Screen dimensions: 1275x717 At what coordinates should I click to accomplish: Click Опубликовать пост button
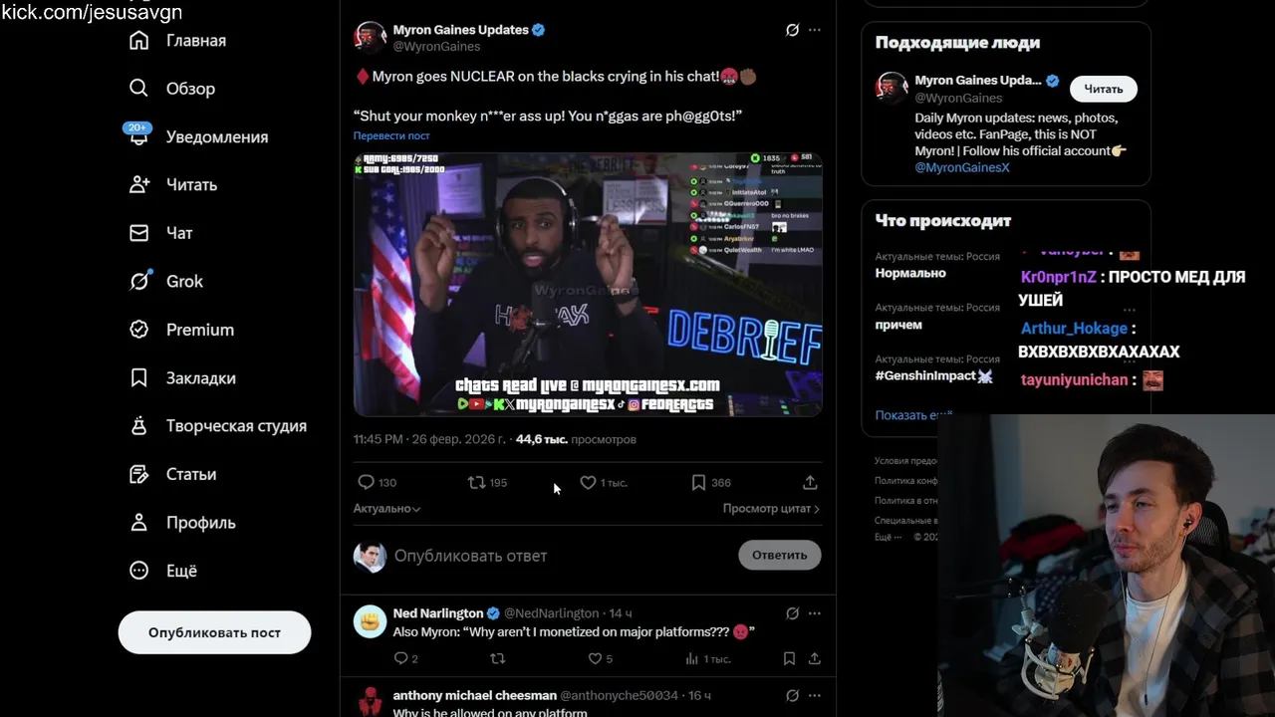(214, 632)
